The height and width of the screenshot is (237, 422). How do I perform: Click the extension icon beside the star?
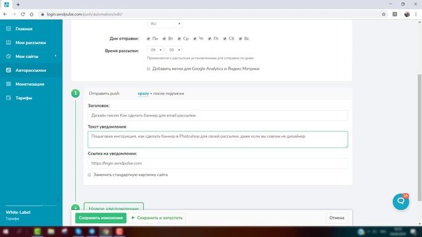point(395,14)
